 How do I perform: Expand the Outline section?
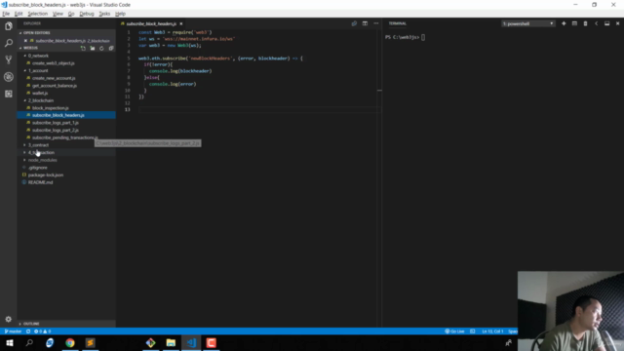point(31,324)
